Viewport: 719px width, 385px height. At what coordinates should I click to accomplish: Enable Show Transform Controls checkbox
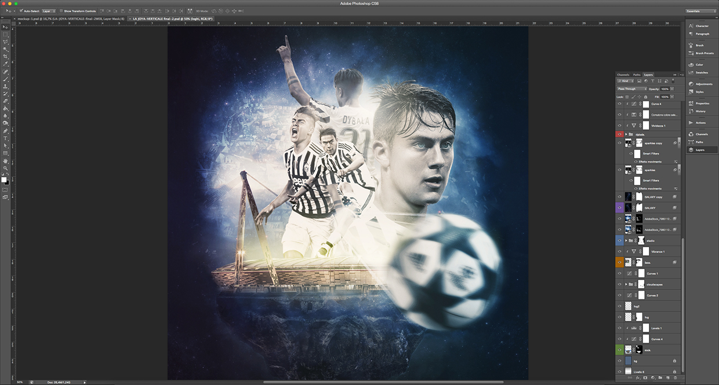click(61, 11)
